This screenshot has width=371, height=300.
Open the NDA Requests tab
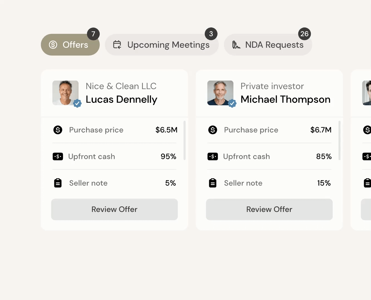pos(268,45)
